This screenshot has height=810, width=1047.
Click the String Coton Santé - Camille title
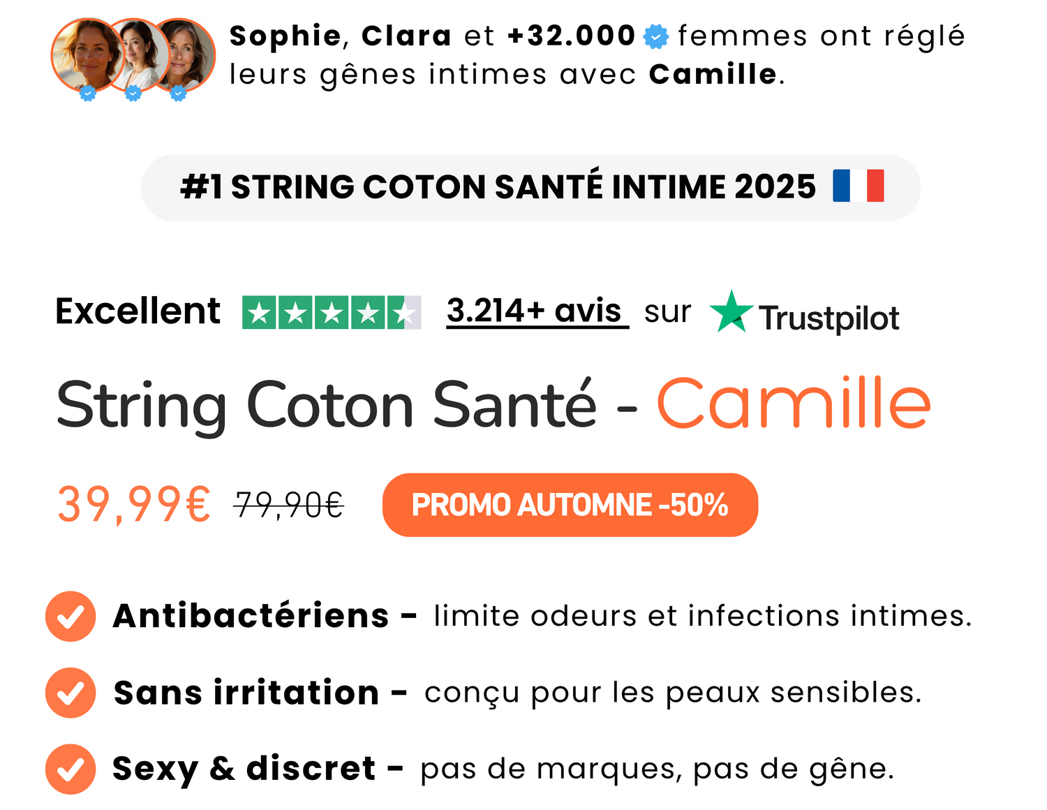pyautogui.click(x=493, y=405)
